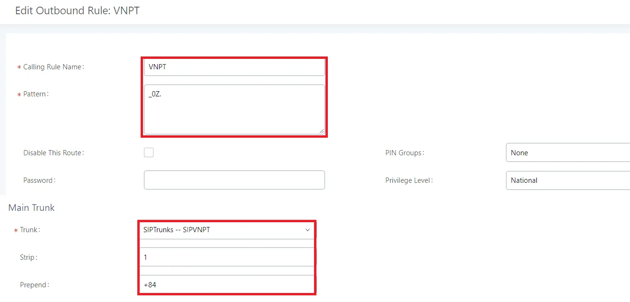Focus the Pattern text area containing _0Z.

[x=234, y=109]
